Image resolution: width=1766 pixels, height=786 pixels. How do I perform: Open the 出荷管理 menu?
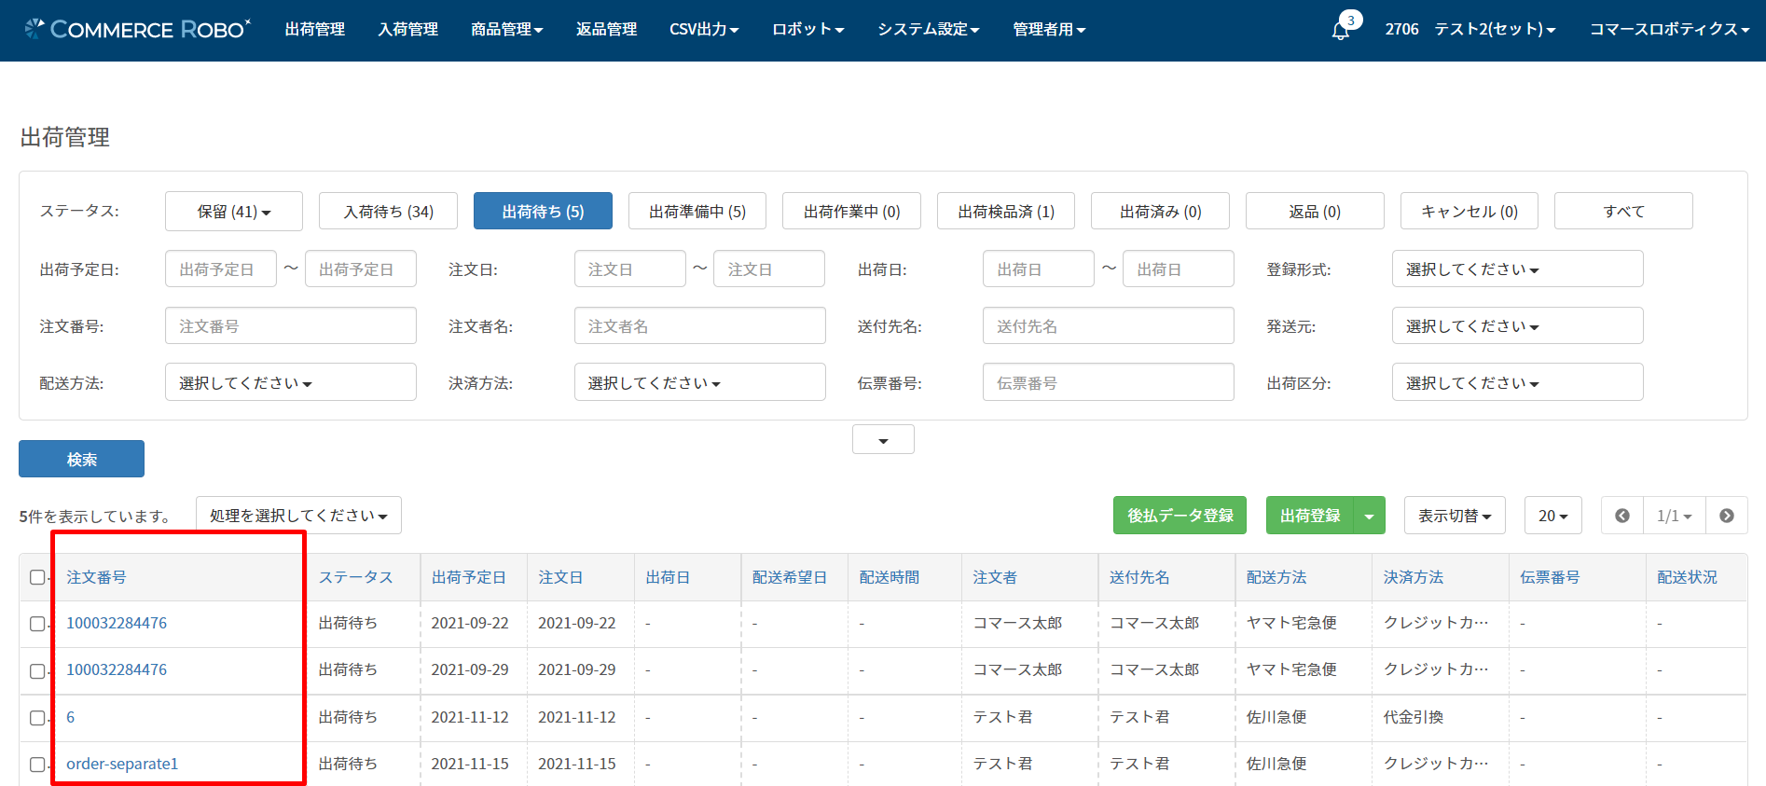[315, 30]
